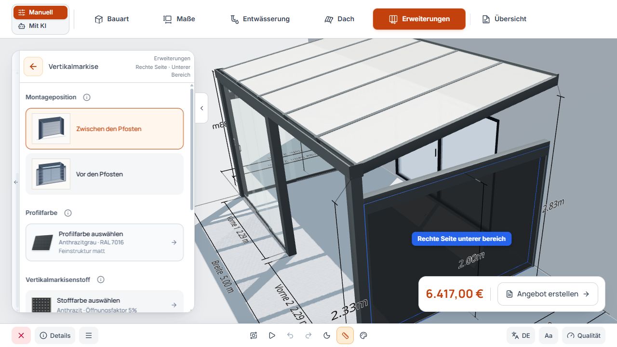Click the small left arrow at panel edge
Screen dimensions: 617x347
click(15, 182)
